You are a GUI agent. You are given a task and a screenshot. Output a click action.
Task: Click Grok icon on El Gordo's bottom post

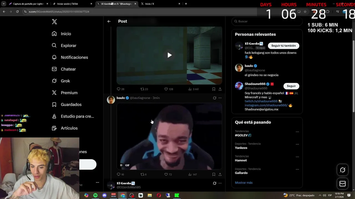pos(214,183)
